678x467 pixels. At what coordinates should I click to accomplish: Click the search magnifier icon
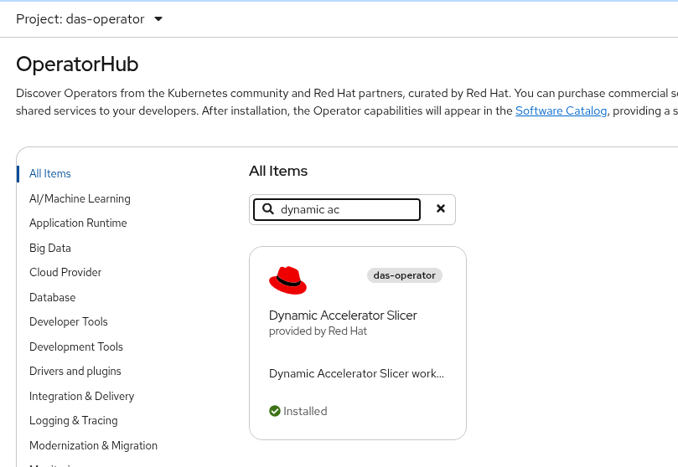pyautogui.click(x=268, y=209)
